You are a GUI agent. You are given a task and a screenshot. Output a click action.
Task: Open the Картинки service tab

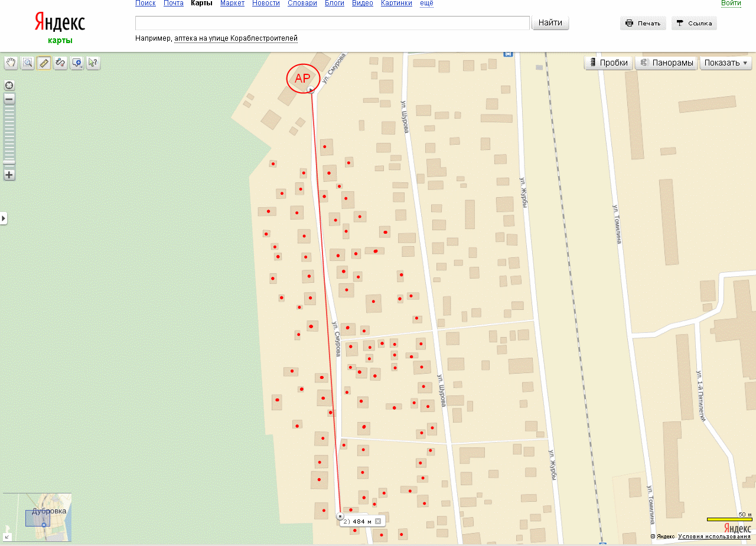(x=397, y=4)
